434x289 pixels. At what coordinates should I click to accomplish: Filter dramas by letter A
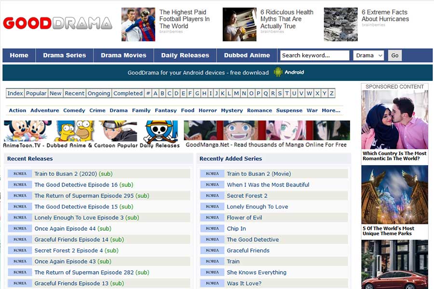155,93
